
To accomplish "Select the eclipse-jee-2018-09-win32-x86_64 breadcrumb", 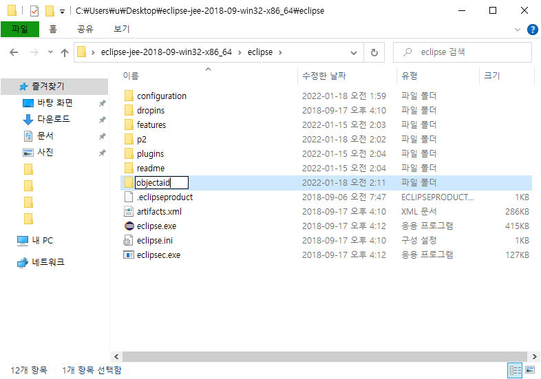I will click(x=166, y=52).
